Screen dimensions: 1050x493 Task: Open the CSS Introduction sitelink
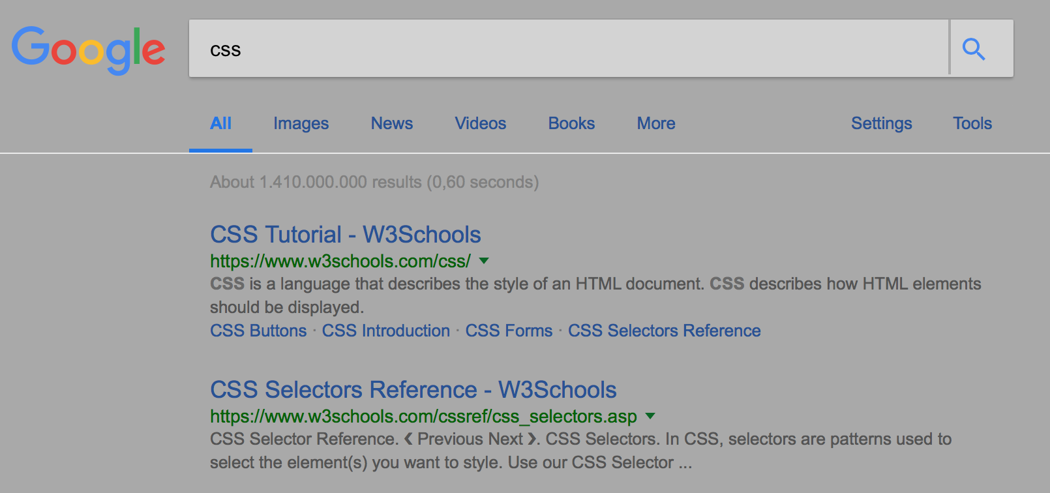tap(386, 331)
